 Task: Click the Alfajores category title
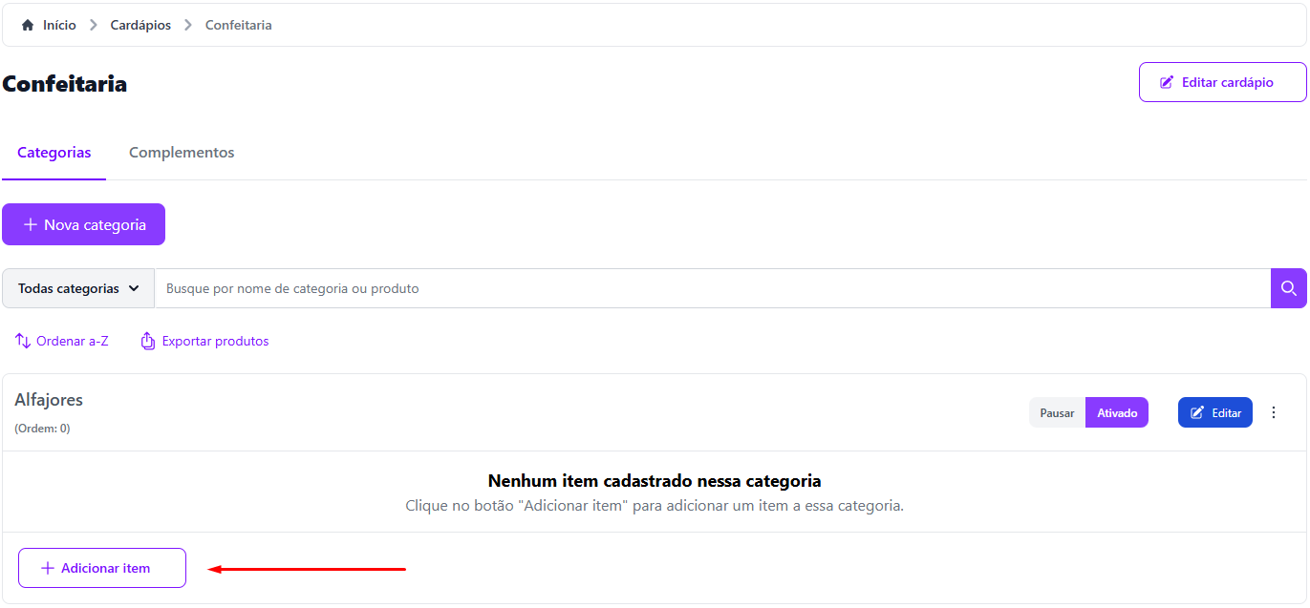point(49,400)
